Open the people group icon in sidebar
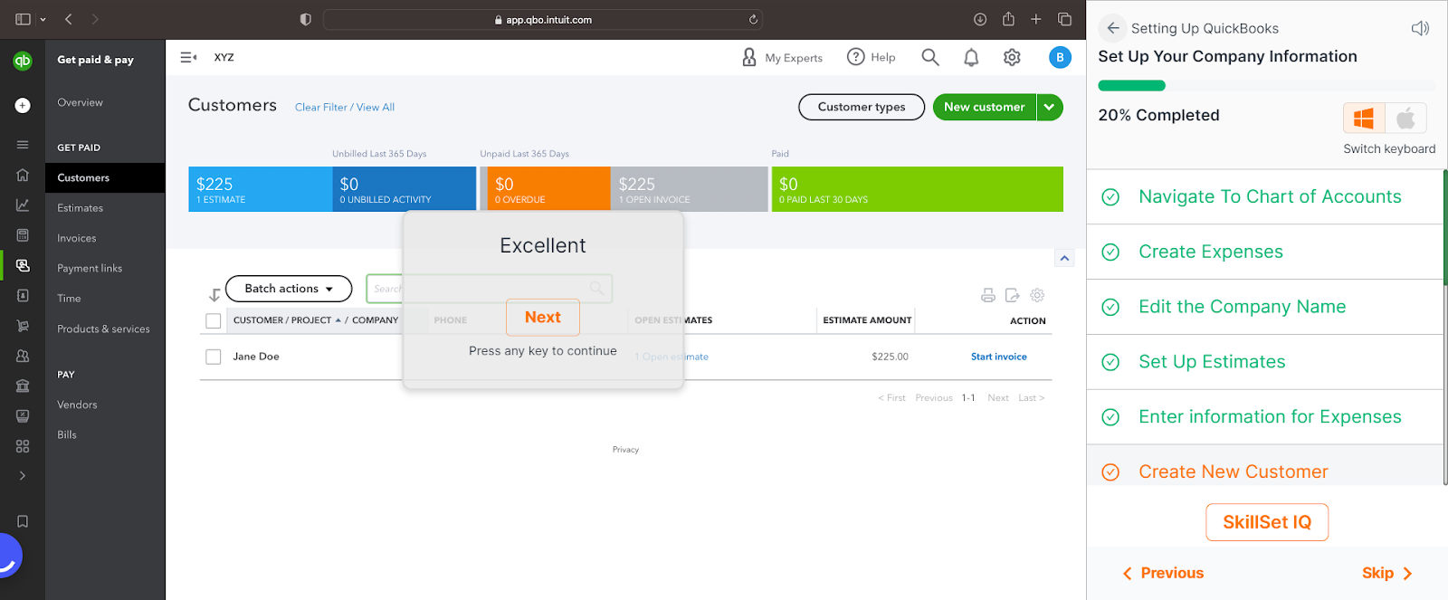Screen dimensions: 1448x600 (x=23, y=356)
